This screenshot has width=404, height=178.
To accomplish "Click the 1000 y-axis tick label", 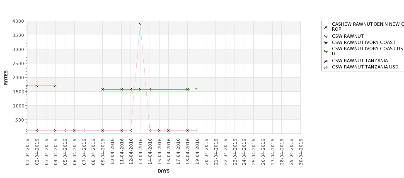I will click(x=18, y=106).
